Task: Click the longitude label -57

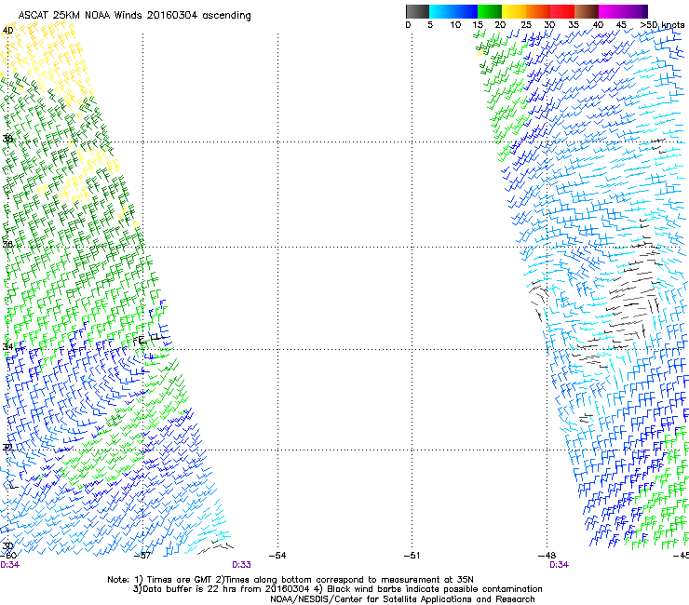Action: coord(142,556)
